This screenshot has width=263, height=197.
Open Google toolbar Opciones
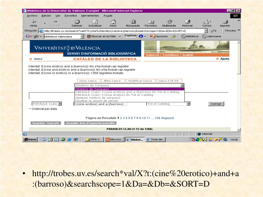pyautogui.click(x=159, y=36)
